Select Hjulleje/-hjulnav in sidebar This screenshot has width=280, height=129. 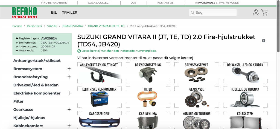[29, 118]
